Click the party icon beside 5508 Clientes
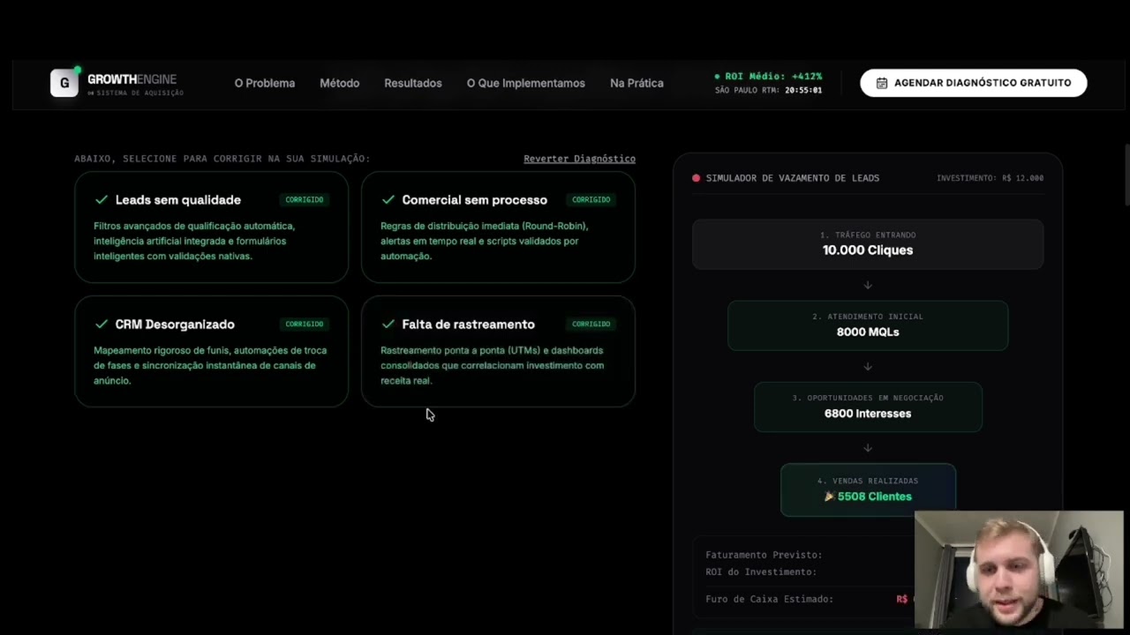This screenshot has width=1130, height=635. tap(829, 497)
